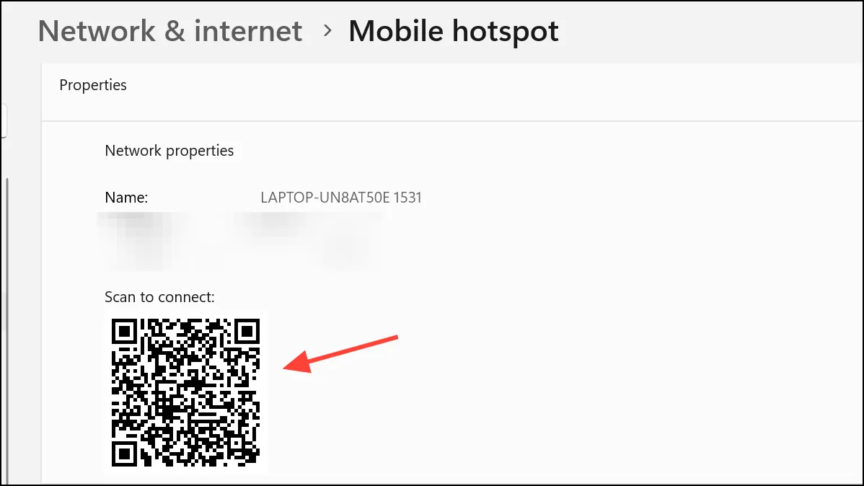Click the QR code's top-left finder square

[125, 332]
